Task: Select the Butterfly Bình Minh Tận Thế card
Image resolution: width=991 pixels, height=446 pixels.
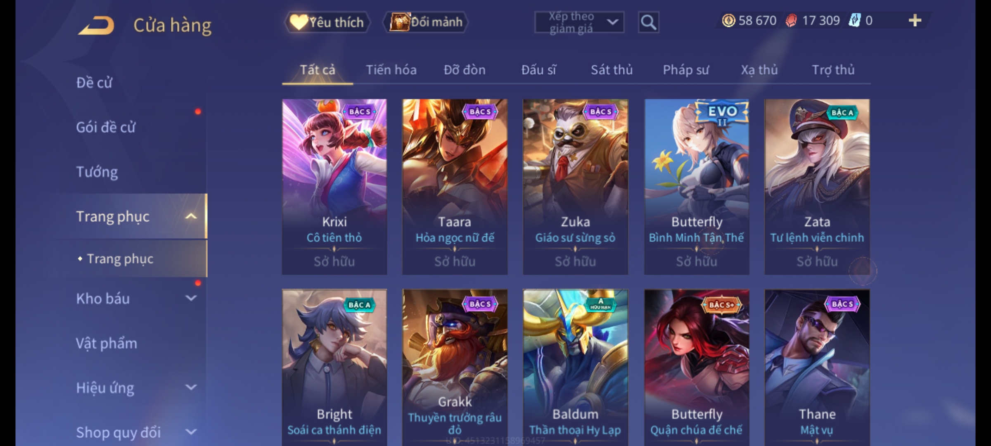Action: coord(697,187)
